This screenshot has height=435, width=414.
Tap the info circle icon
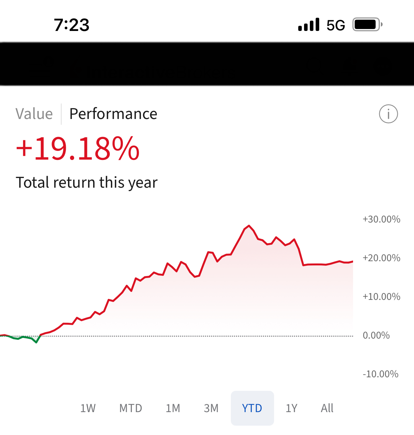(388, 114)
